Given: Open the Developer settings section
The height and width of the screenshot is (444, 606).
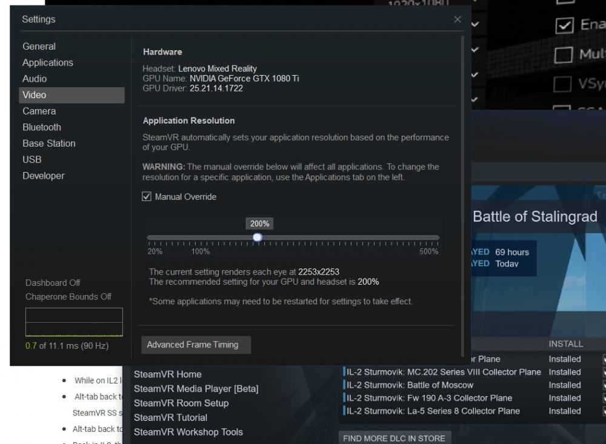Looking at the screenshot, I should (x=43, y=176).
